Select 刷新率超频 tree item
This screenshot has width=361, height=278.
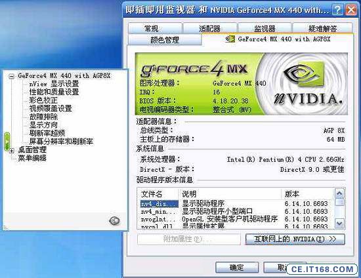coord(47,133)
